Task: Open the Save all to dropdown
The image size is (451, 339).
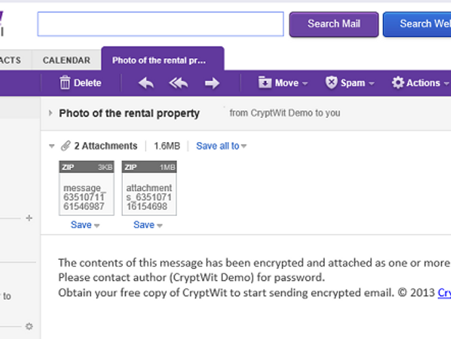Action: coord(222,146)
